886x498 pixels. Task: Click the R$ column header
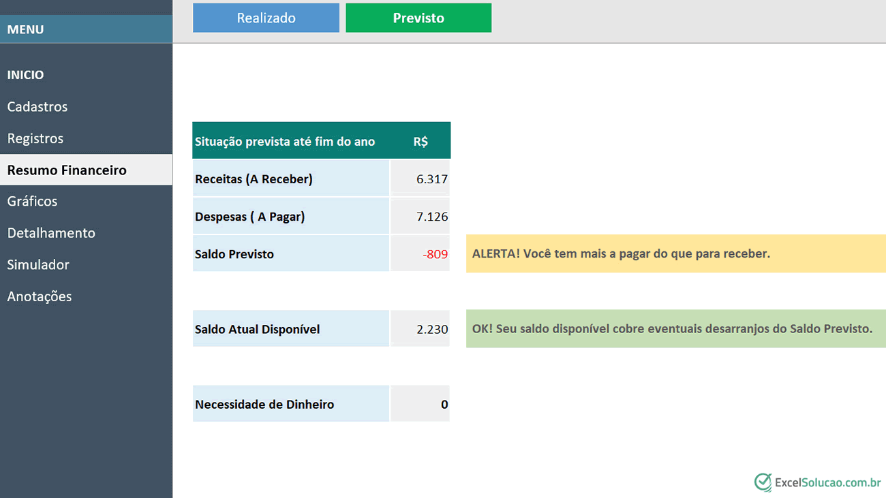tap(421, 142)
